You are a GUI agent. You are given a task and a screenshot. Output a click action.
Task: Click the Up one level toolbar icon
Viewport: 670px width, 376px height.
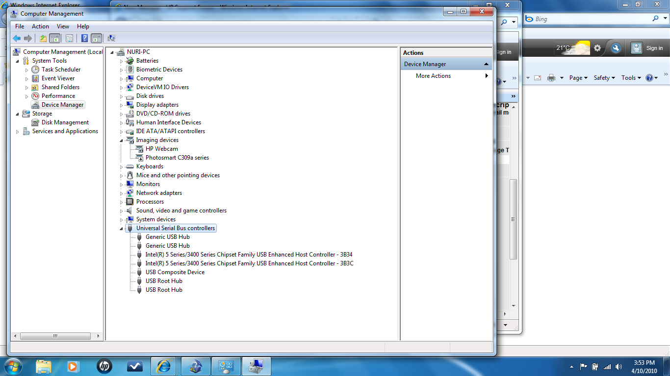click(x=43, y=38)
